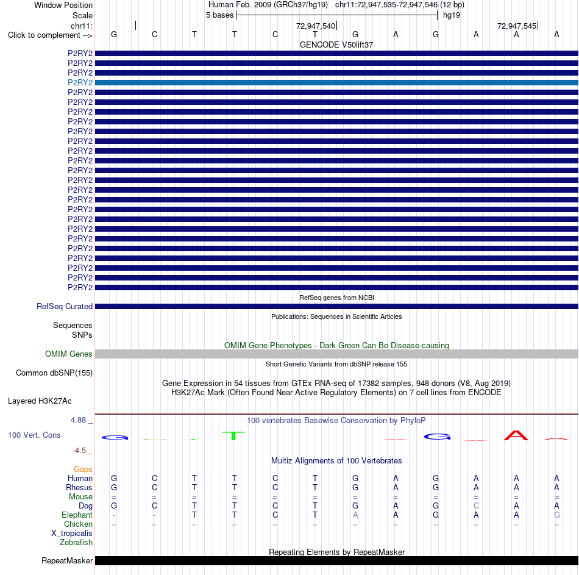The height and width of the screenshot is (575, 579).
Task: Click 'chr11:72,947,535-72,947,546 (12 bp)' position text
Action: click(400, 5)
